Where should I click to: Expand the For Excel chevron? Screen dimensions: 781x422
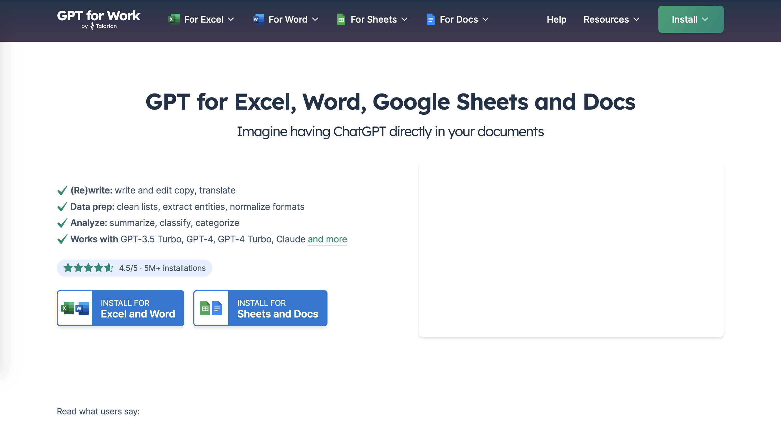[231, 19]
